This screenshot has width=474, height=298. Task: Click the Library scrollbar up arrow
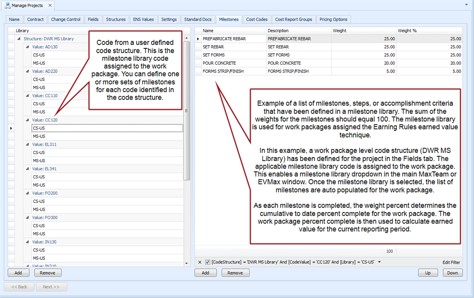click(186, 30)
